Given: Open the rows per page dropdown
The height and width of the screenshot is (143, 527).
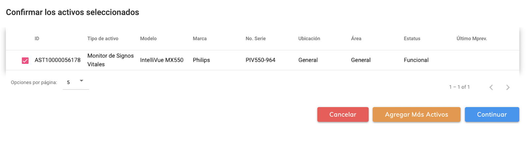Looking at the screenshot, I should coord(76,82).
